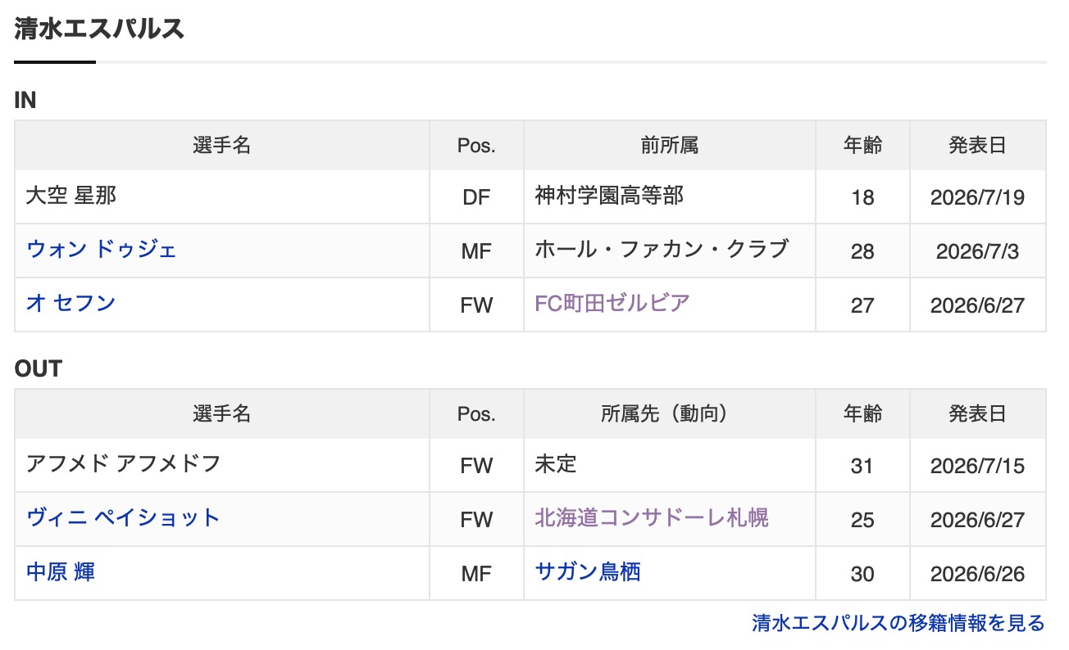The width and height of the screenshot is (1069, 650).
Task: Select the player name 大空 星那
Action: 71,195
